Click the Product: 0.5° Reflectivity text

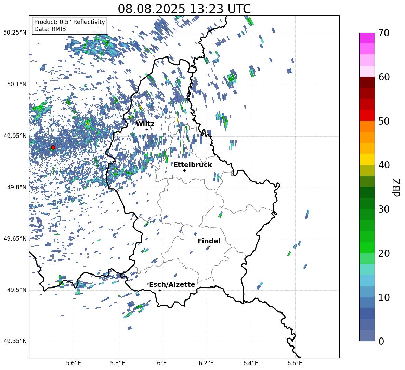coord(69,22)
